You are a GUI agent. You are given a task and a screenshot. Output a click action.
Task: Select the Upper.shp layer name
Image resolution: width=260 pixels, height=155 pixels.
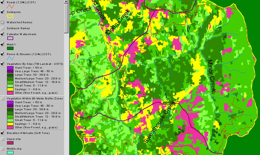[x=14, y=139]
